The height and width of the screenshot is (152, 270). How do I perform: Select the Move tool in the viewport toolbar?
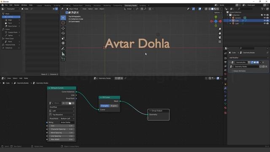tap(63, 28)
